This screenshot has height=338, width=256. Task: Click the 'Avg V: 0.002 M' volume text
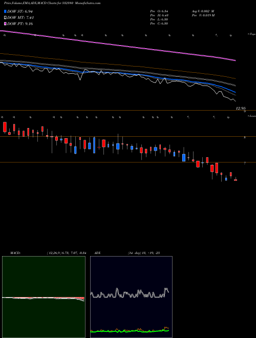203,11
